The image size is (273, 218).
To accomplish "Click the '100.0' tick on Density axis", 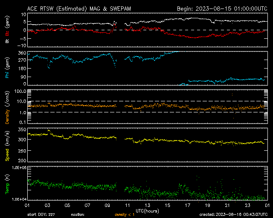I will coord(20,91).
